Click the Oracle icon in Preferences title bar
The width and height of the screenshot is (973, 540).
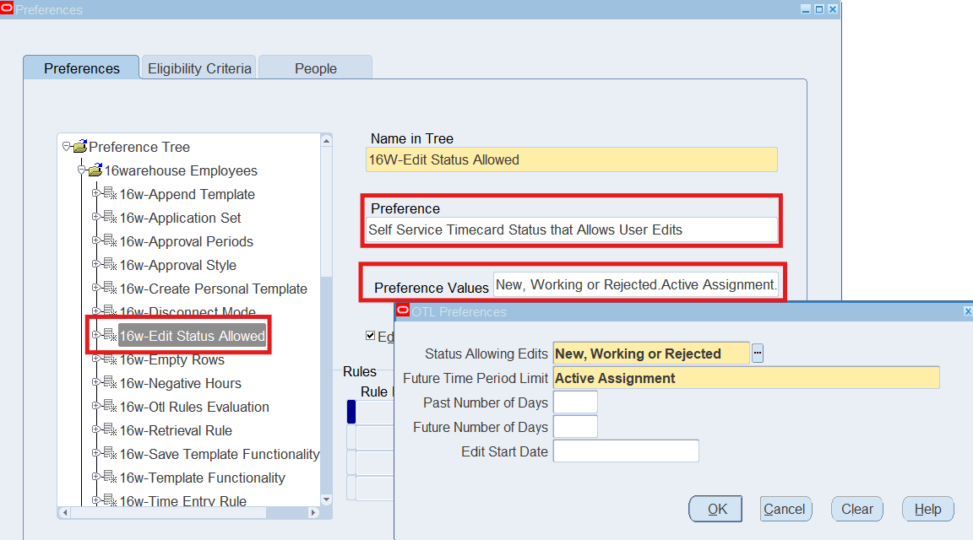click(8, 9)
